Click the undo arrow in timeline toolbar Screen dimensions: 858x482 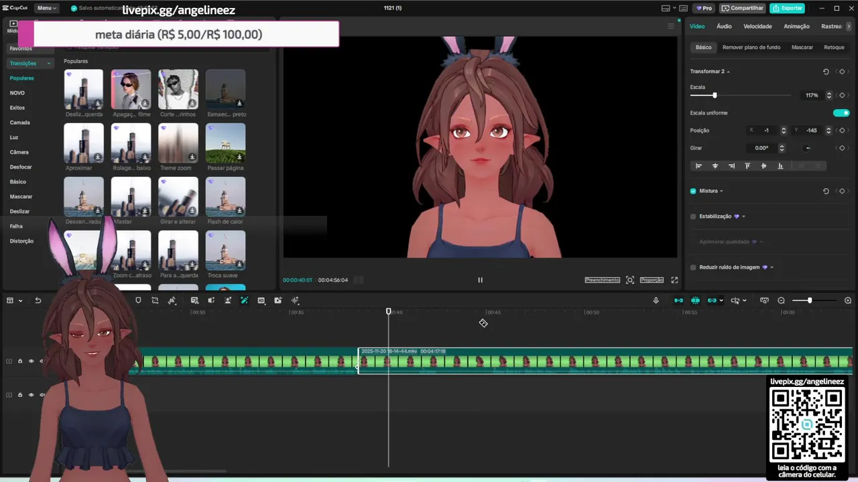(38, 301)
